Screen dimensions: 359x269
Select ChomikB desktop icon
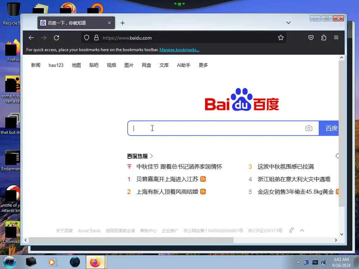pyautogui.click(x=12, y=232)
